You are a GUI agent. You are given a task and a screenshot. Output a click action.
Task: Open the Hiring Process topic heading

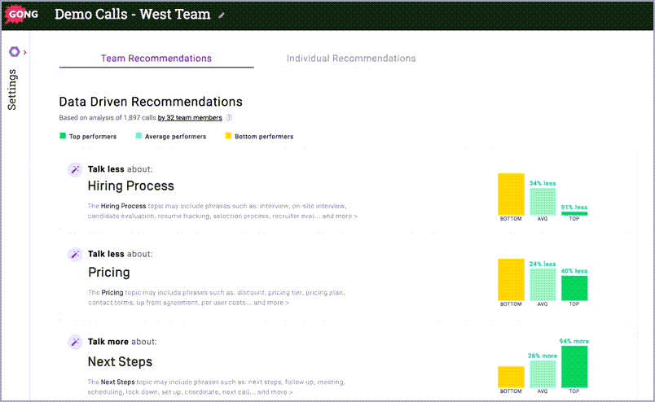130,186
